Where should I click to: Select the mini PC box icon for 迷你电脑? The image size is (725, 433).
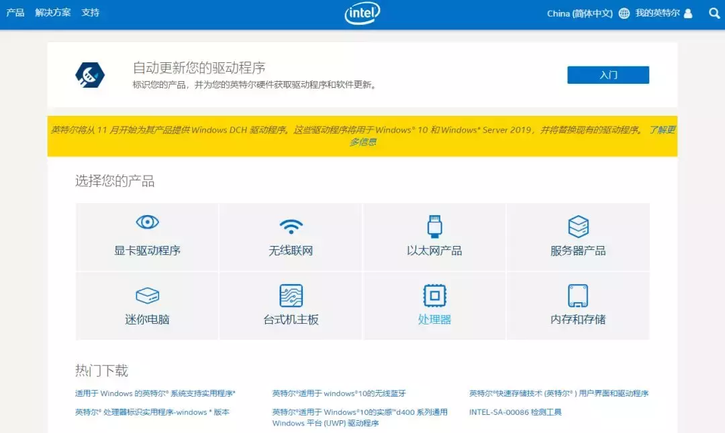pos(148,296)
